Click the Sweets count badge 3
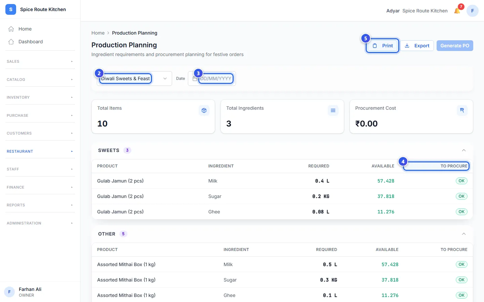 coord(127,150)
